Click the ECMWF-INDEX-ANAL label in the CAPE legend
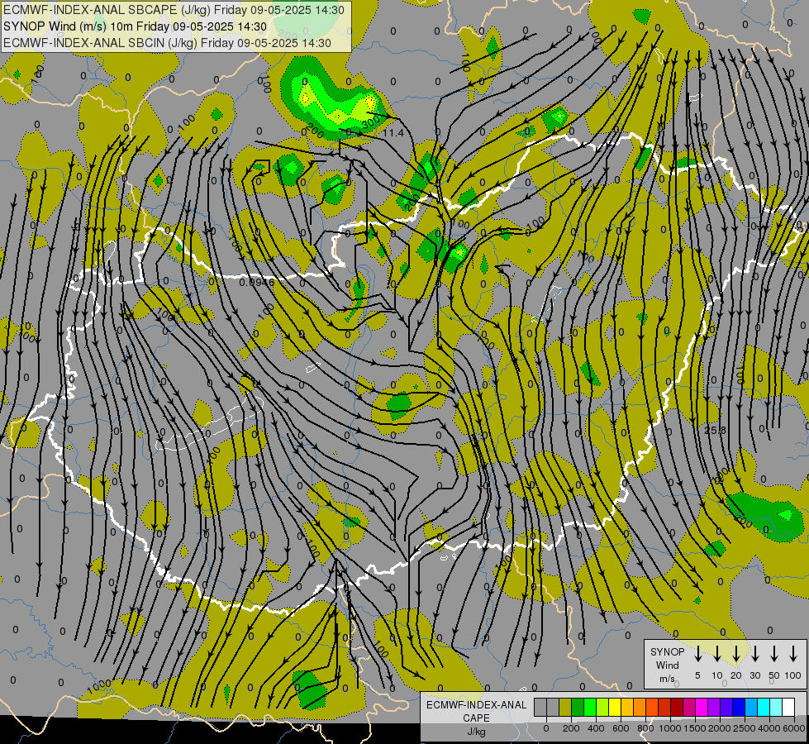This screenshot has width=809, height=744. [x=476, y=705]
